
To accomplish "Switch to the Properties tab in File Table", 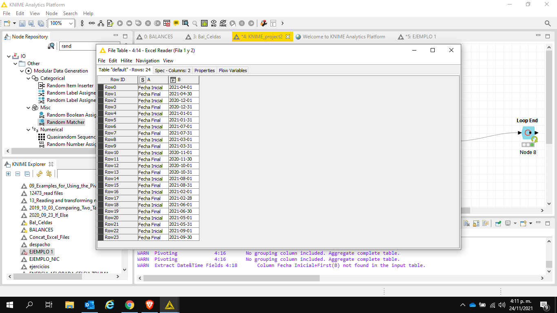I will 205,71.
